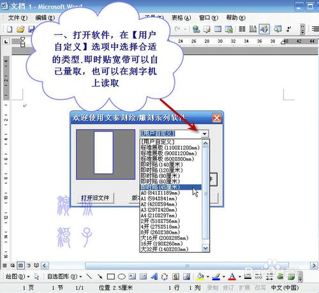Open the Line Style options
The image size is (319, 293).
(248, 276)
